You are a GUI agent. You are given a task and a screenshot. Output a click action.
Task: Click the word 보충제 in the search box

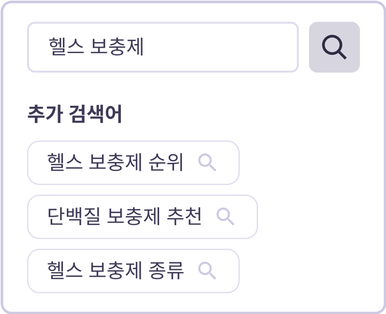(117, 47)
